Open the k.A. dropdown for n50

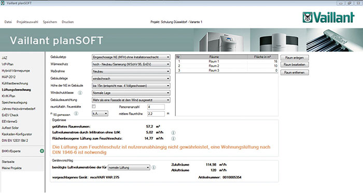coord(100,114)
